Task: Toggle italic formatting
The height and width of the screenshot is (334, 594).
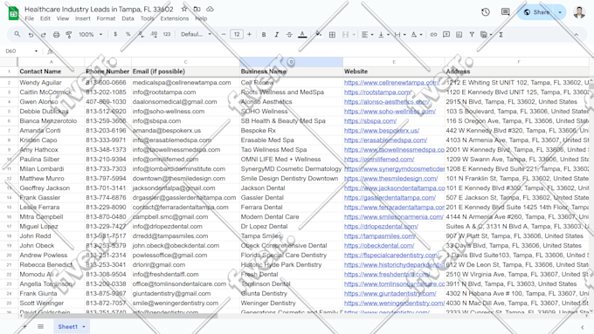Action: coord(277,34)
